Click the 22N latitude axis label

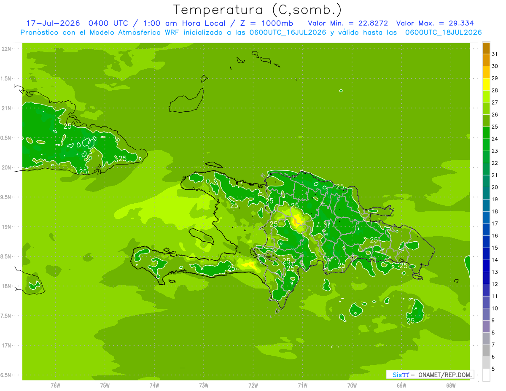(x=6, y=49)
